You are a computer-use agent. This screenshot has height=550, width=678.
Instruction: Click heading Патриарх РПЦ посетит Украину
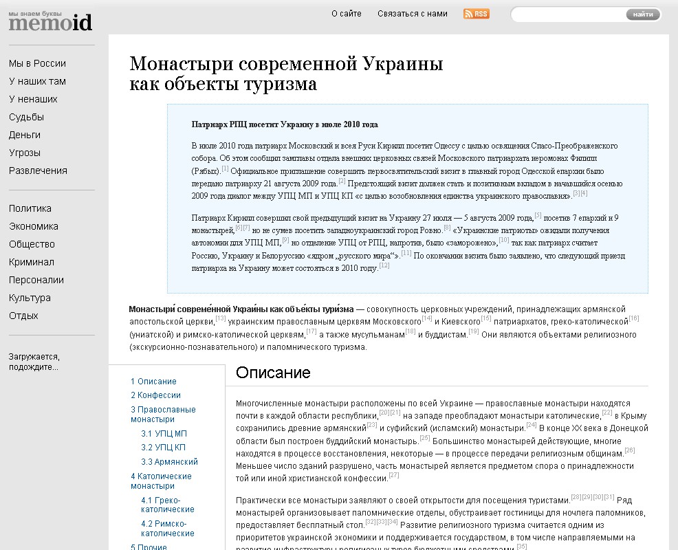[x=285, y=124]
